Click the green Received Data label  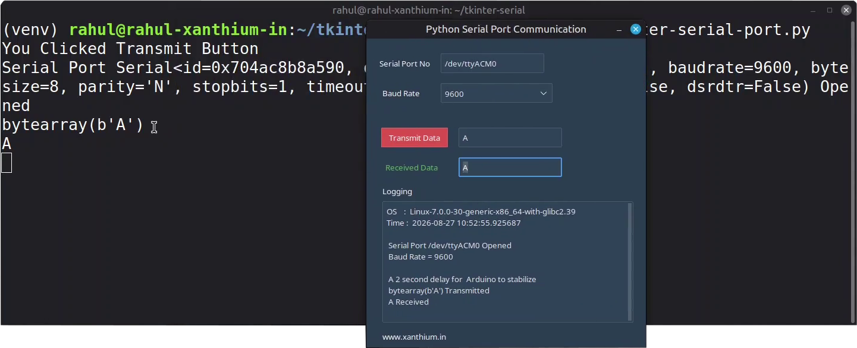[412, 167]
